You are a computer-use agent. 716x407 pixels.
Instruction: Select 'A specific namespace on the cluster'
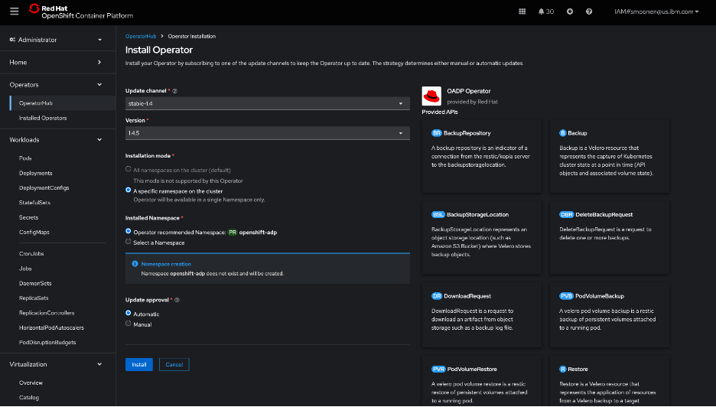(129, 190)
